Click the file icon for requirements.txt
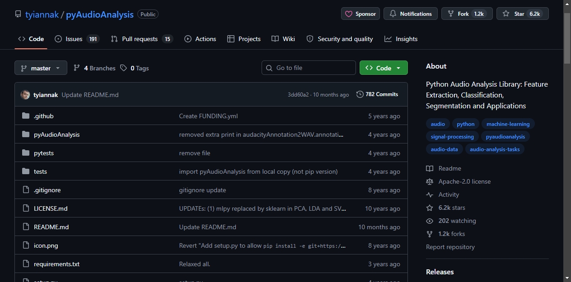 coord(26,264)
